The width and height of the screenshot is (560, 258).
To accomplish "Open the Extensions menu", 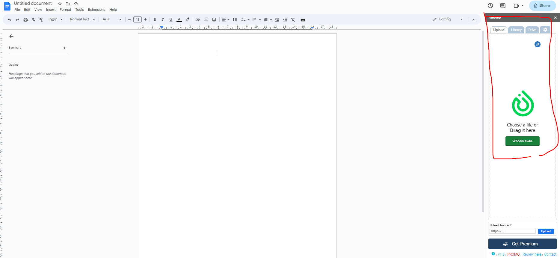I will click(96, 10).
